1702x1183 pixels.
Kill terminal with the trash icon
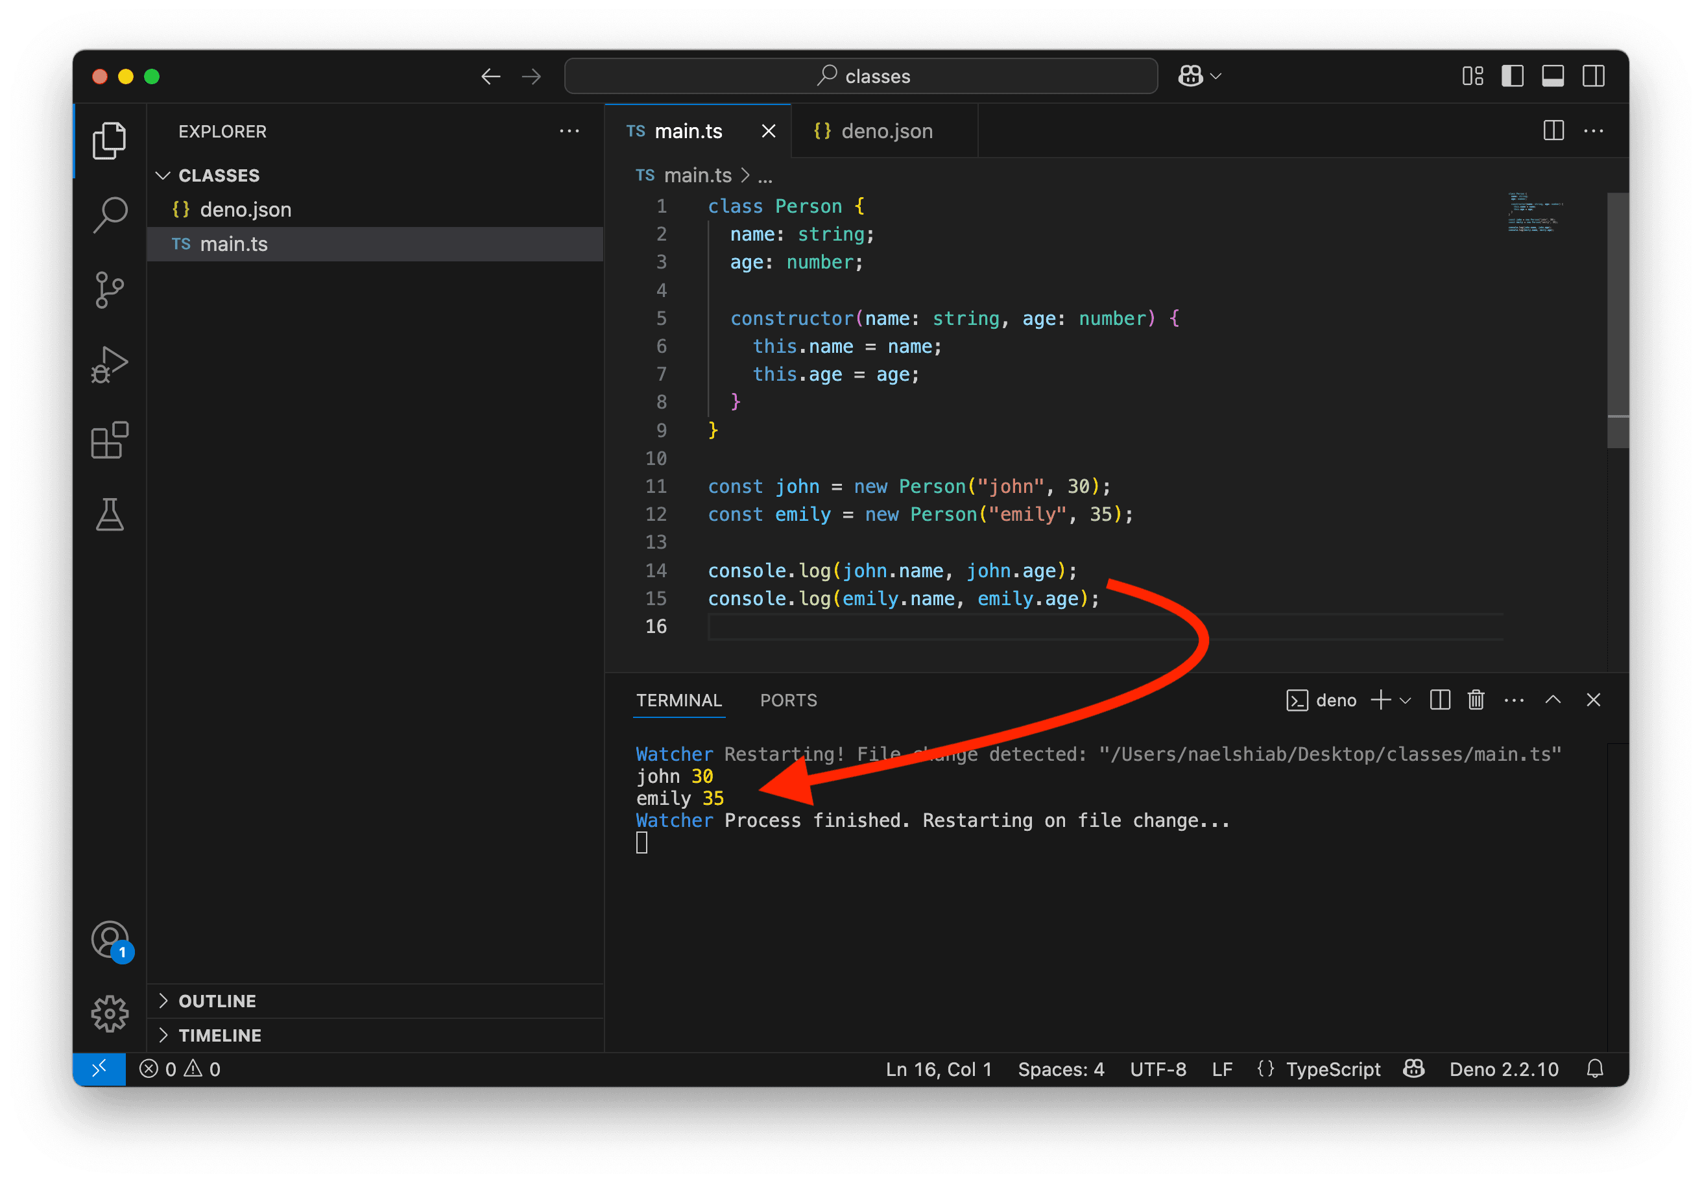click(1476, 700)
